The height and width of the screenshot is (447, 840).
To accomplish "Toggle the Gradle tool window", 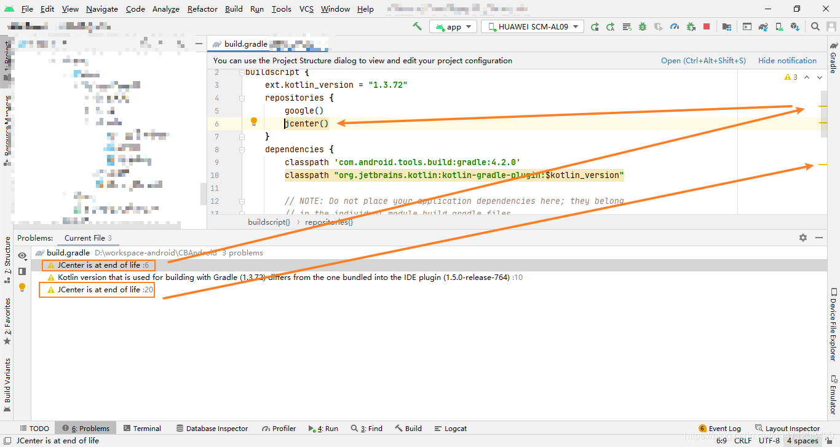I will [x=833, y=58].
